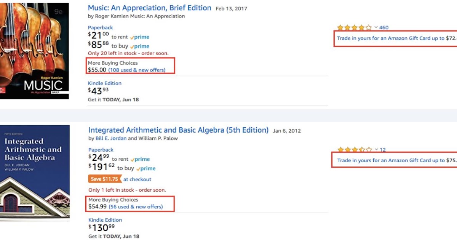Image resolution: width=457 pixels, height=240 pixels.
Task: Open Integrated Arithmetic and Basic Algebra title
Action: (x=177, y=130)
